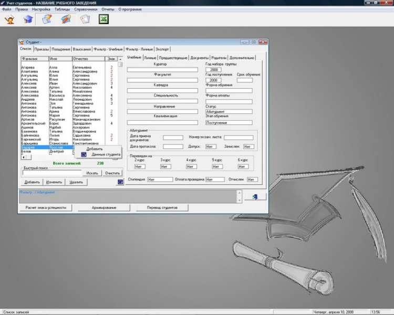Image resolution: width=394 pixels, height=315 pixels.
Task: Click the notepad with pencil toolbar icon
Action: [47, 19]
